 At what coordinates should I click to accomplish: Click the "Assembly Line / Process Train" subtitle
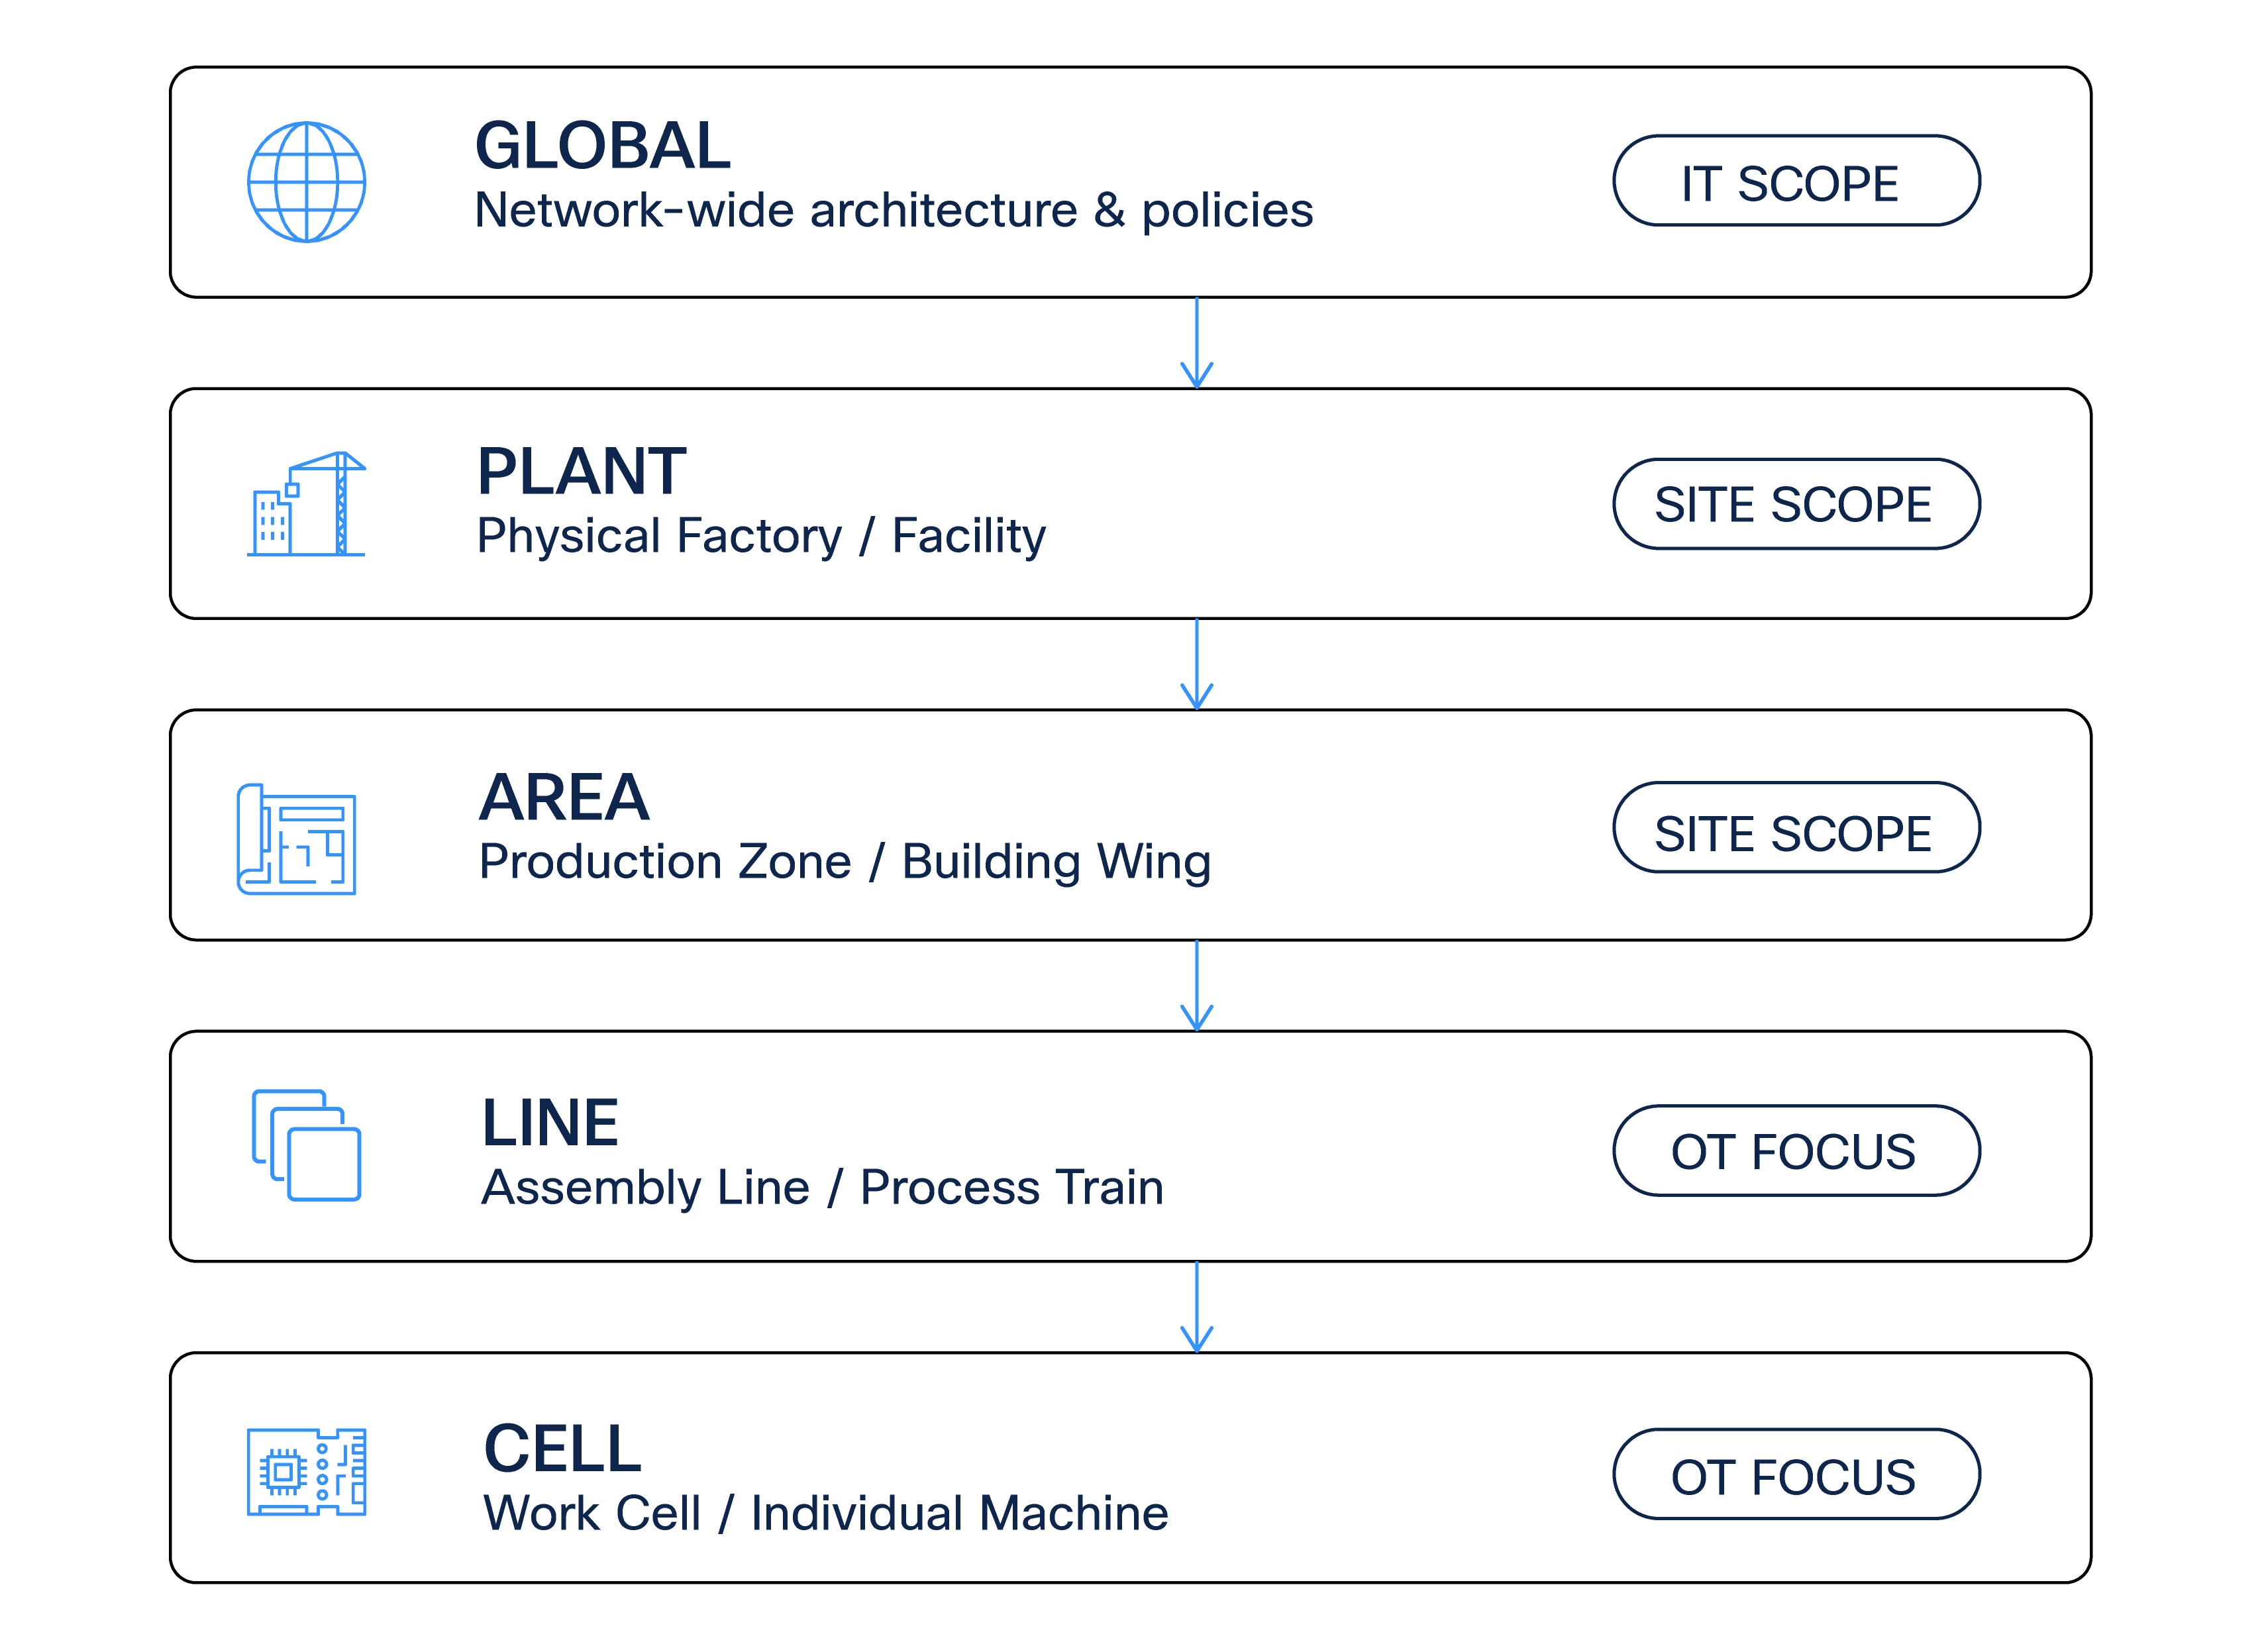[822, 1187]
